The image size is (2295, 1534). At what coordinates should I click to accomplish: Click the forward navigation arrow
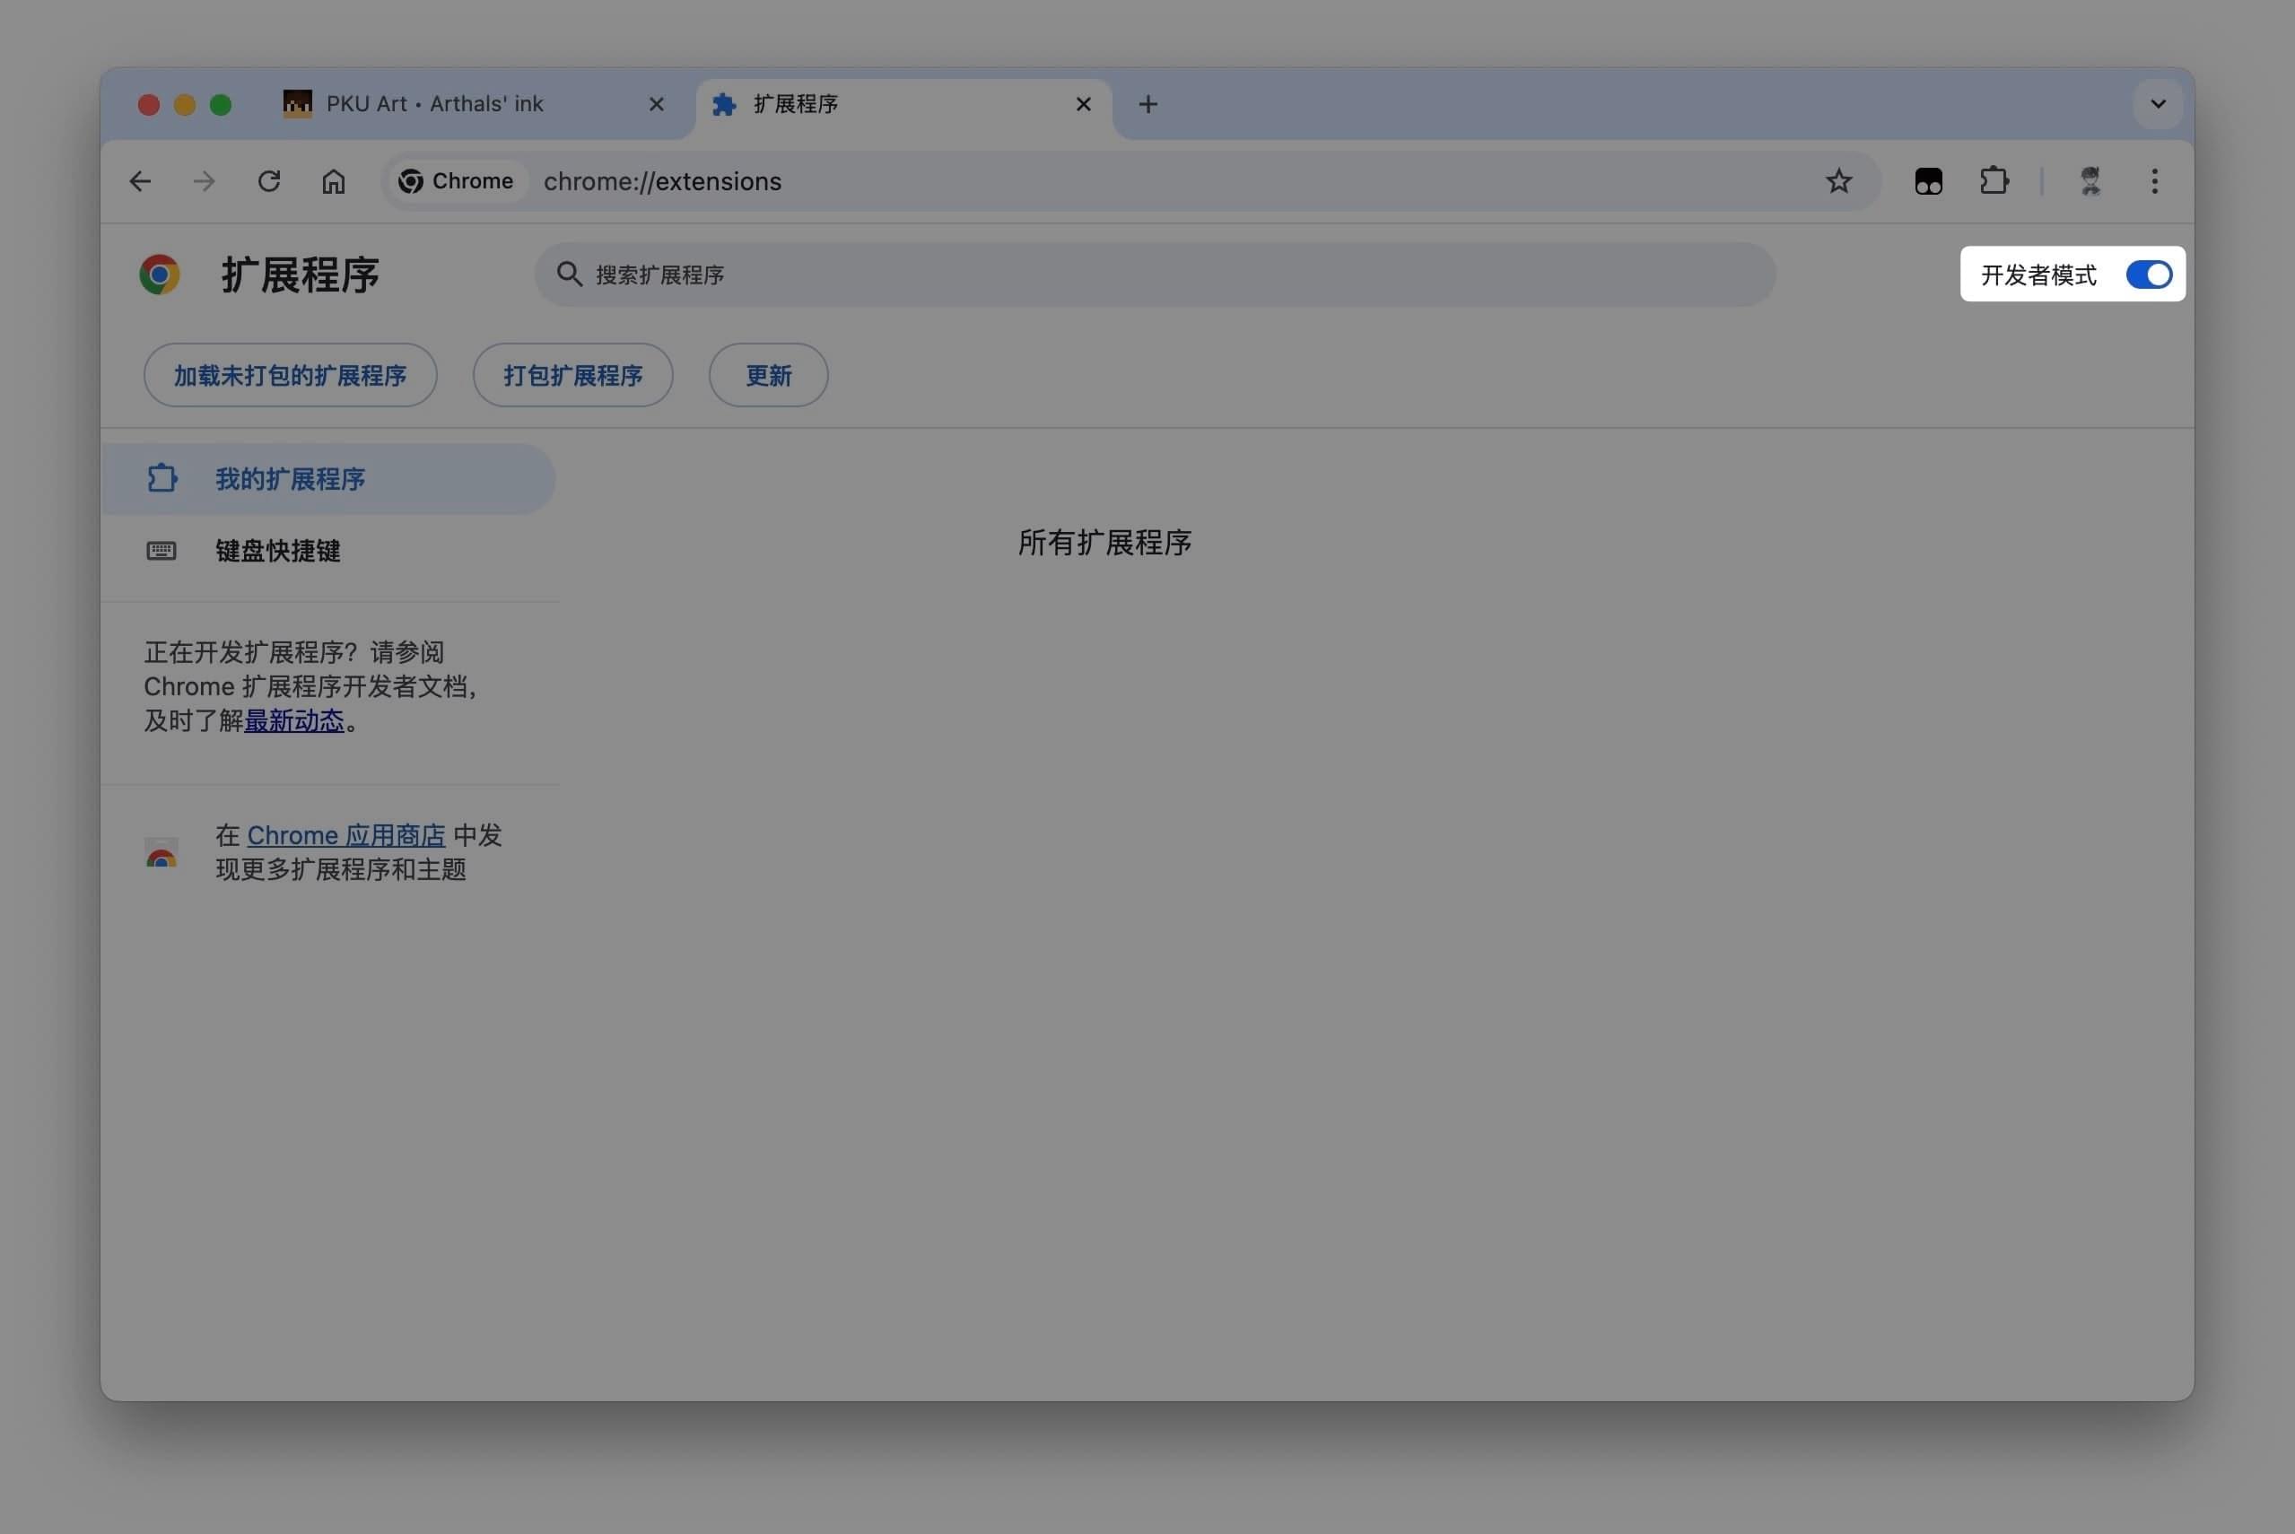click(204, 181)
